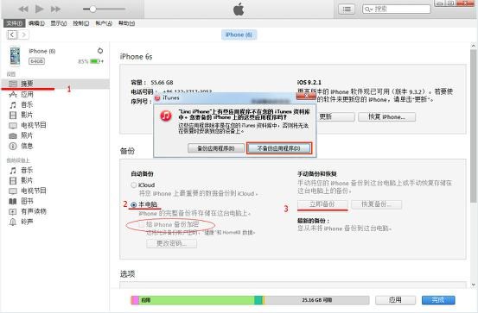Open the list view icon beside search
The width and height of the screenshot is (478, 313).
click(x=347, y=9)
